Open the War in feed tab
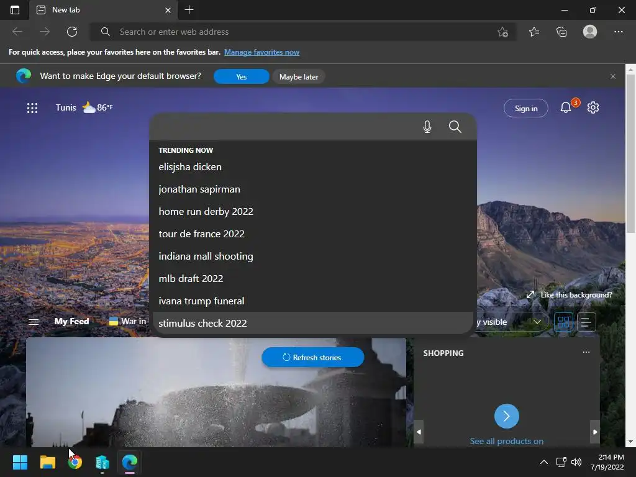The image size is (636, 477). (128, 321)
